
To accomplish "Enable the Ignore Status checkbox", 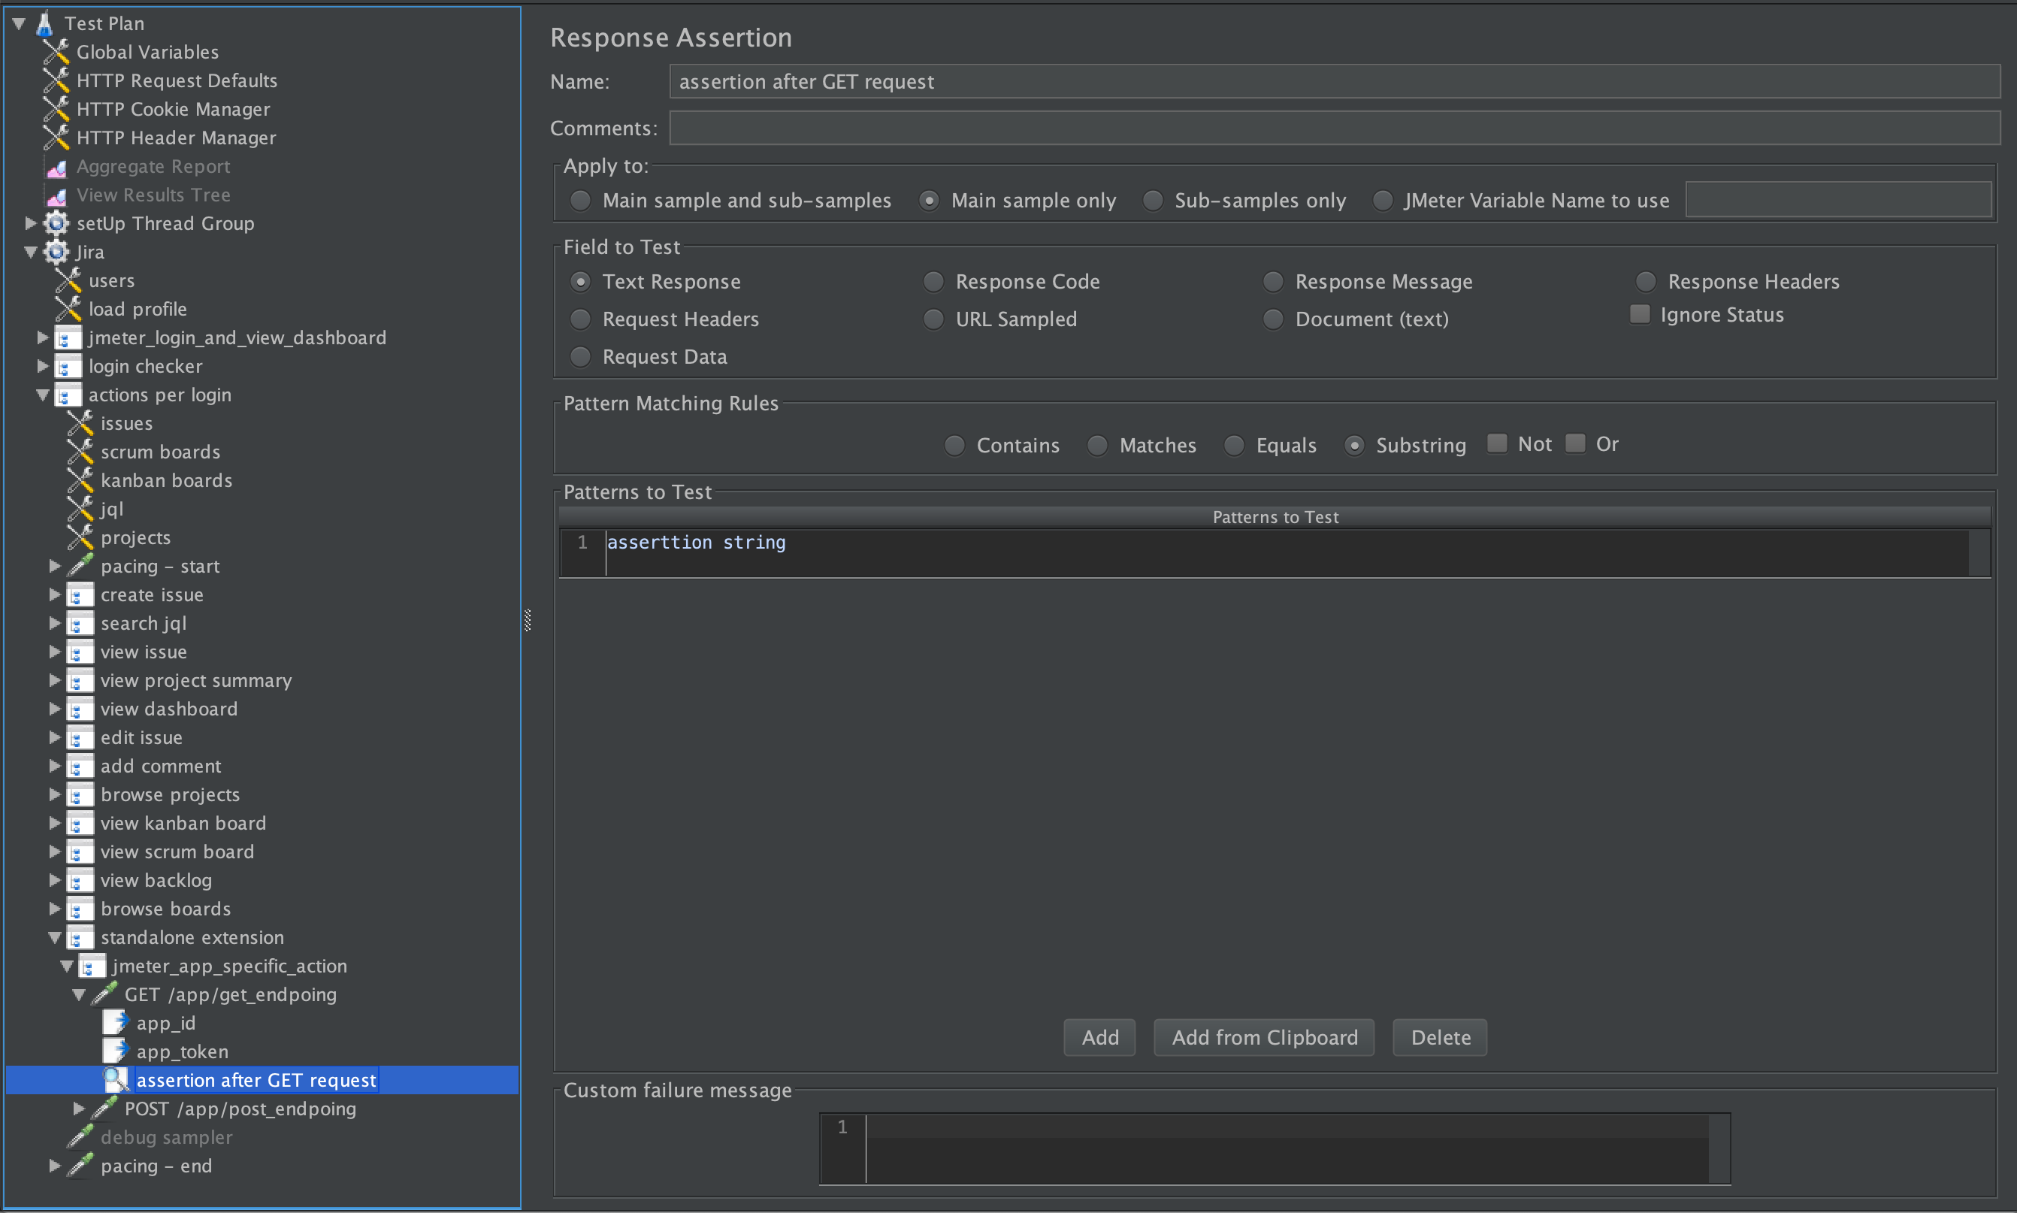I will pyautogui.click(x=1638, y=313).
